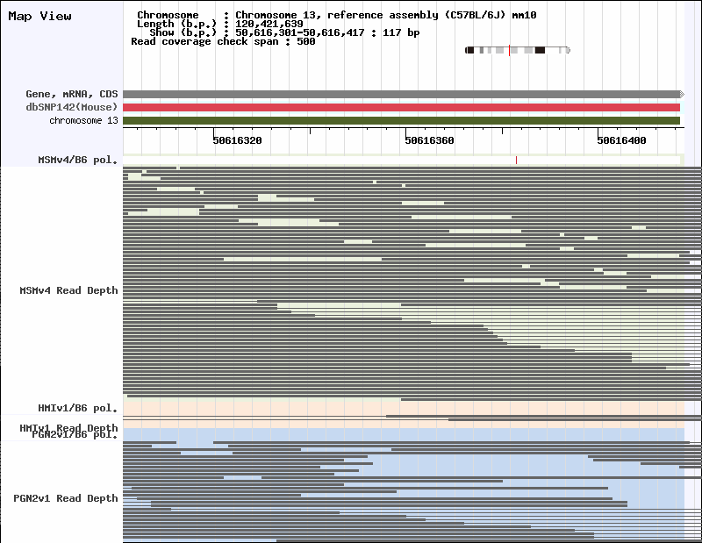Click the 'Map View' heading
Viewport: 702px width, 543px height.
(x=39, y=16)
